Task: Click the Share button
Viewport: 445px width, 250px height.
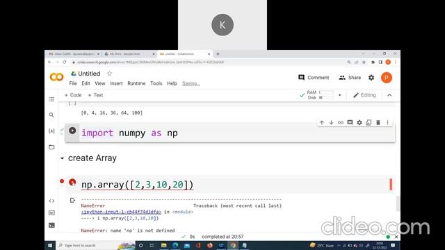Action: coord(350,78)
